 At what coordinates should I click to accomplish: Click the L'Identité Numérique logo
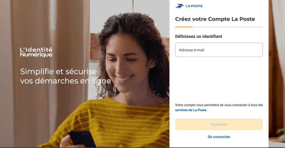click(36, 52)
